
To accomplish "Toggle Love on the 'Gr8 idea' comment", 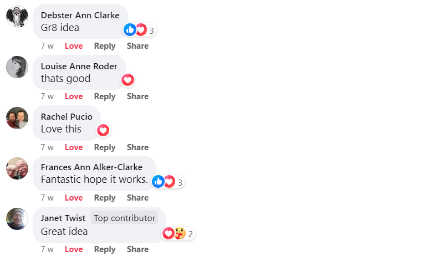I will 74,46.
